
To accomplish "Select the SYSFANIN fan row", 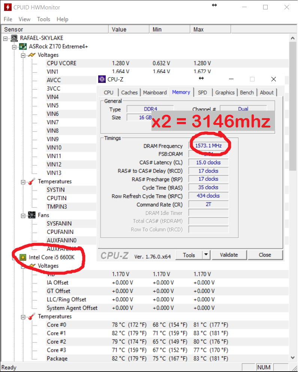I will coord(71,224).
